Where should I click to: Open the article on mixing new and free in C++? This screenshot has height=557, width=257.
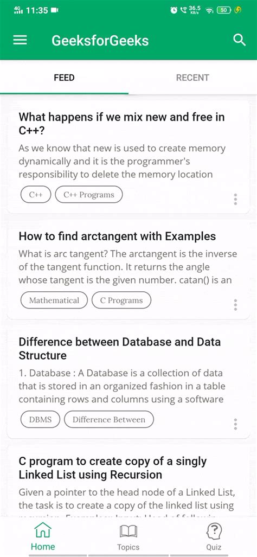121,124
